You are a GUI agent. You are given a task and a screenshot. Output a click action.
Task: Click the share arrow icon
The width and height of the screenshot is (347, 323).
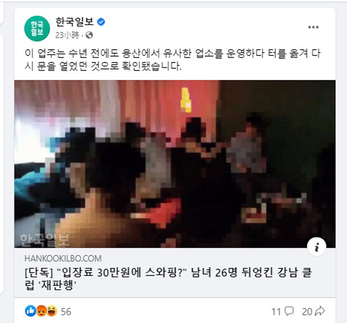320,311
